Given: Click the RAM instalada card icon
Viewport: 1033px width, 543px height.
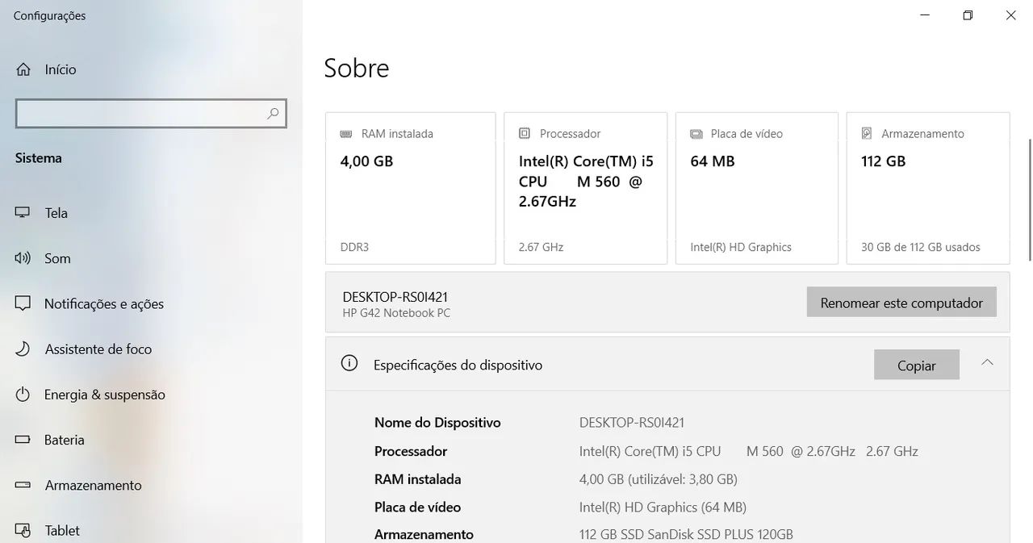Looking at the screenshot, I should click(x=346, y=134).
